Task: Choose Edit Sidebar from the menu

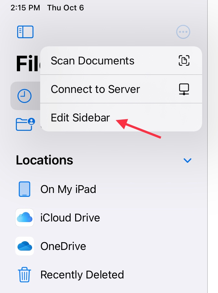Action: point(121,117)
